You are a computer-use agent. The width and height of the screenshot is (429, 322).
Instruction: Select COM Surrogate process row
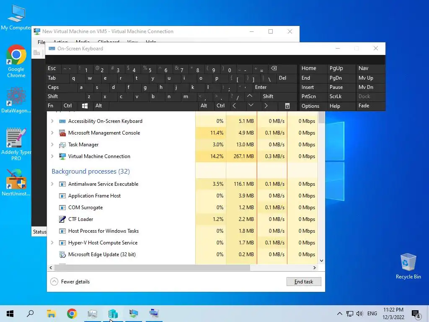pyautogui.click(x=182, y=208)
